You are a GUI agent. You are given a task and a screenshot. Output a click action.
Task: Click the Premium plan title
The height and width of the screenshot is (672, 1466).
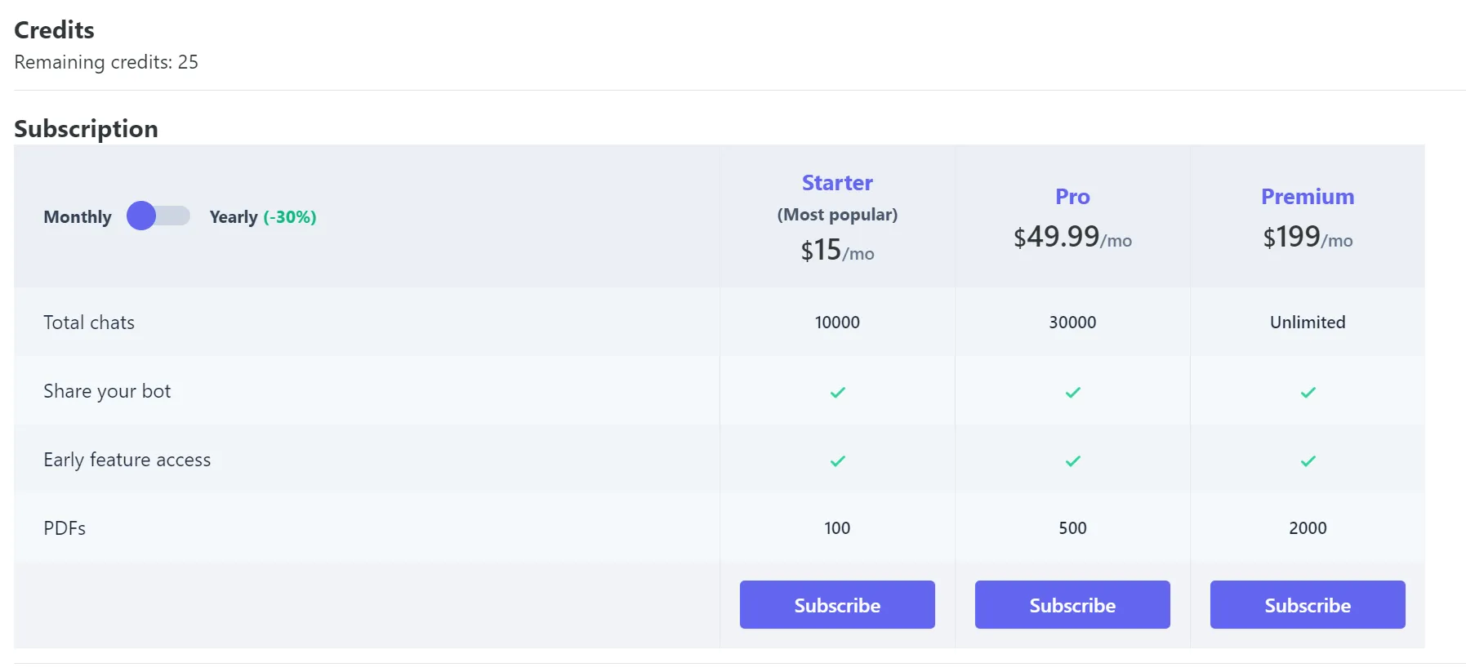click(x=1308, y=197)
